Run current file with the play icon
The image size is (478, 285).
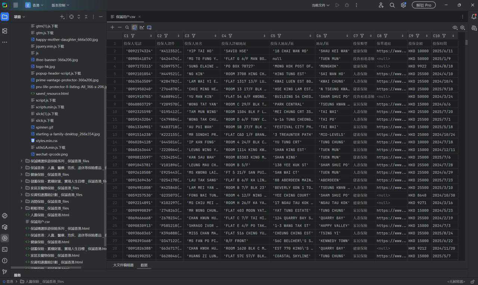click(x=338, y=5)
